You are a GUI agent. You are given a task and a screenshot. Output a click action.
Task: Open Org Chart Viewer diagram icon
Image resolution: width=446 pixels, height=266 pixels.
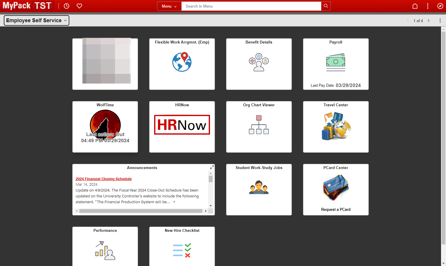coord(259,125)
